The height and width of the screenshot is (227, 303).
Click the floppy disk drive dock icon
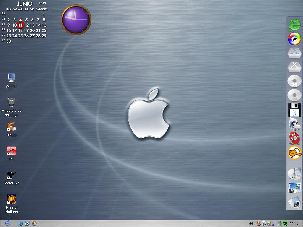coord(294,110)
